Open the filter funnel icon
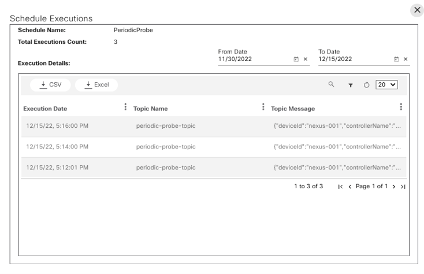This screenshot has height=274, width=424. pos(350,85)
